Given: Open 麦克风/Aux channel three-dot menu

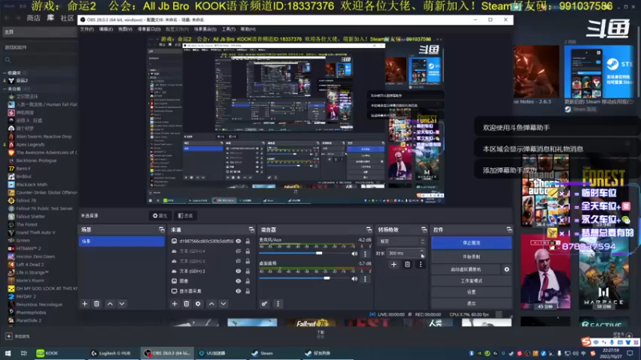Looking at the screenshot, I should point(365,254).
